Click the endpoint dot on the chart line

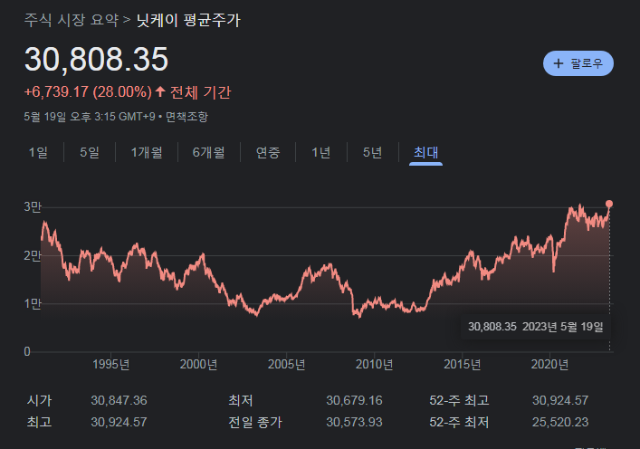(x=609, y=204)
